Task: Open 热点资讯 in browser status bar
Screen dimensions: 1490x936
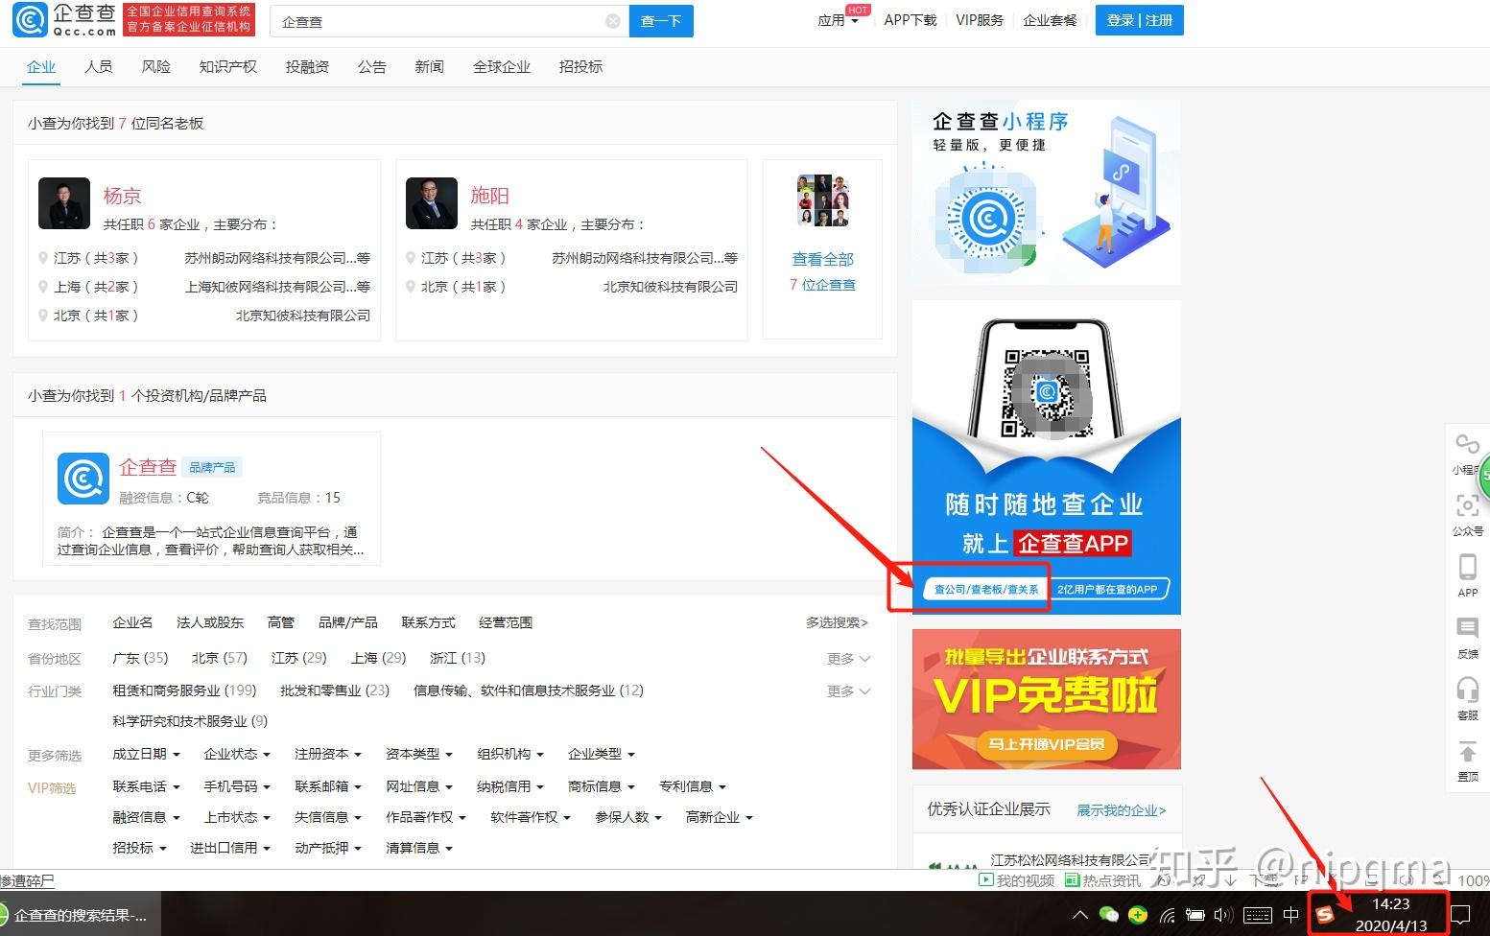Action: 1102,880
